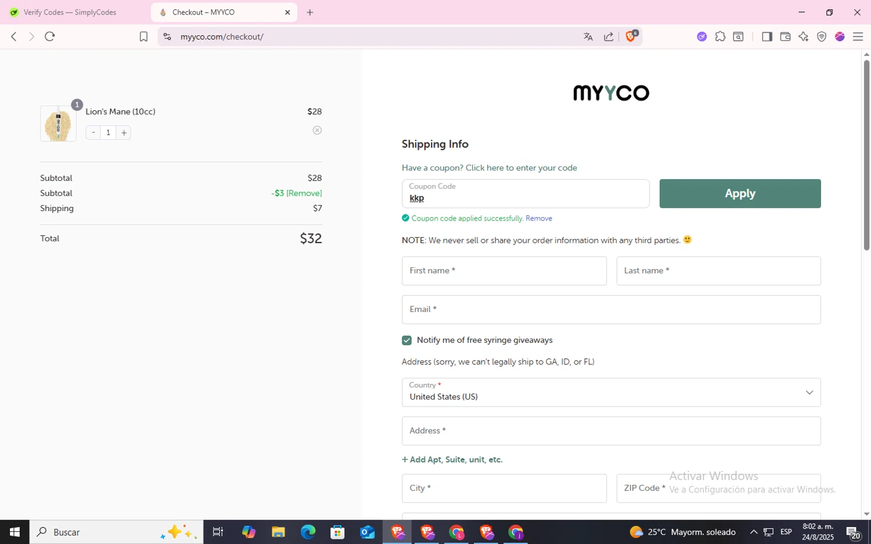Open File Explorer from the taskbar
This screenshot has height=544, width=871.
click(x=278, y=532)
